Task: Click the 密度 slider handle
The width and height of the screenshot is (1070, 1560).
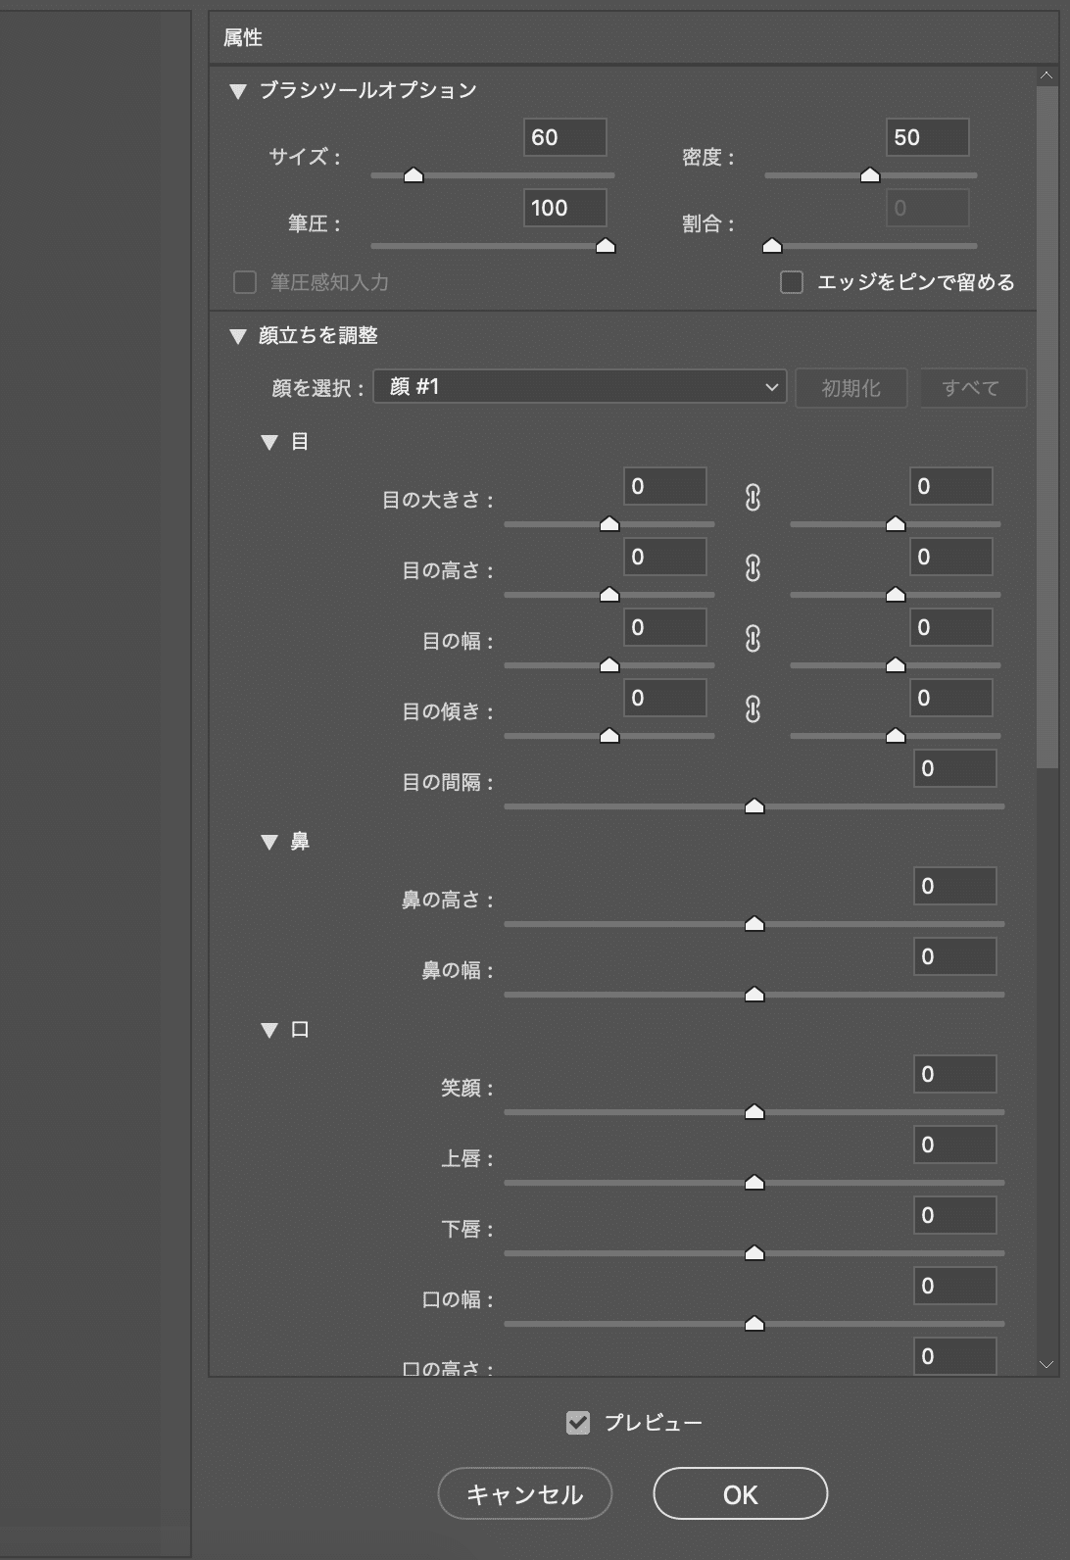Action: [870, 174]
